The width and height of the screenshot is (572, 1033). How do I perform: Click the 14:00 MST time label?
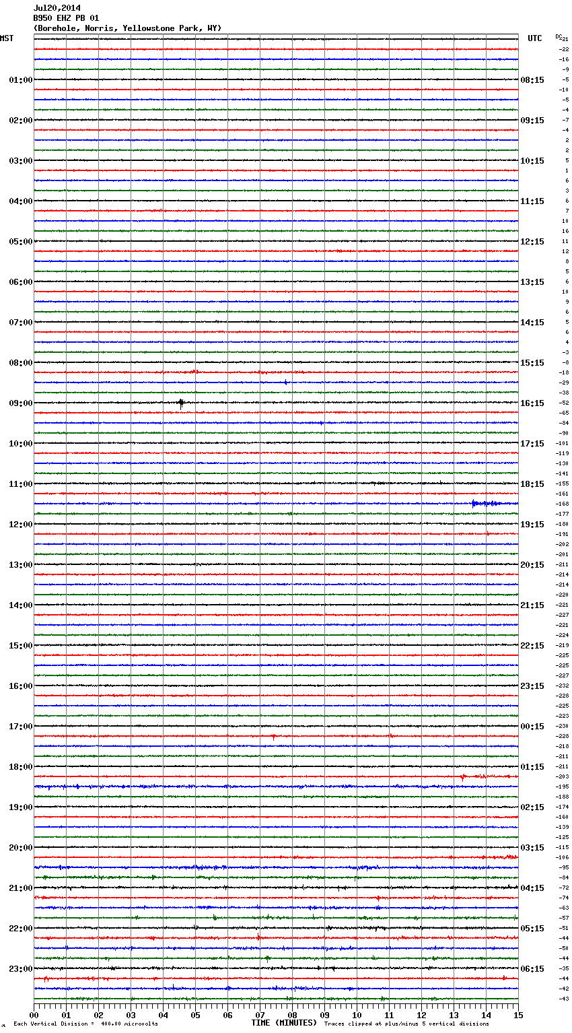pos(21,605)
